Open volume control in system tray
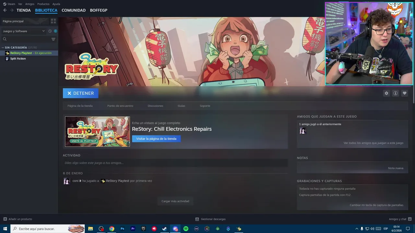 point(372,229)
